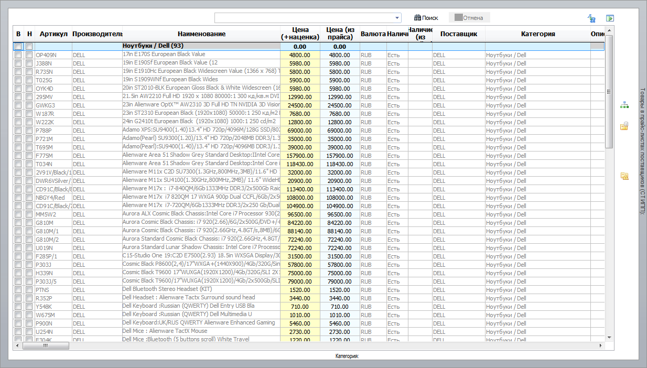Click the 157900.00 markup price cell
The width and height of the screenshot is (647, 368).
coord(300,155)
